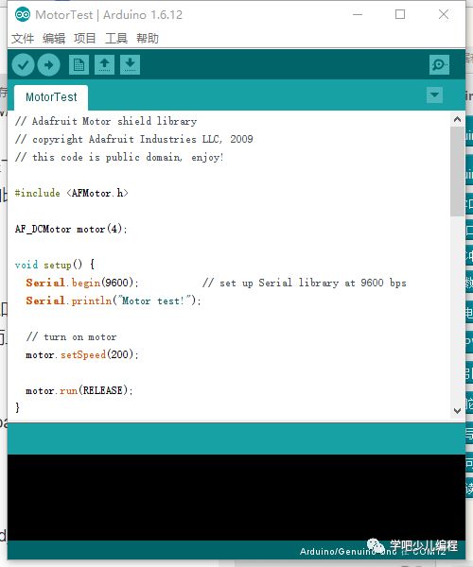Click the Upload arrow button
This screenshot has width=473, height=567.
(x=49, y=64)
